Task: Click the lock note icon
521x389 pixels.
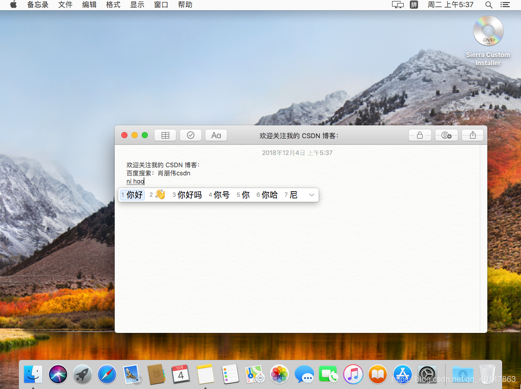Action: click(x=420, y=135)
